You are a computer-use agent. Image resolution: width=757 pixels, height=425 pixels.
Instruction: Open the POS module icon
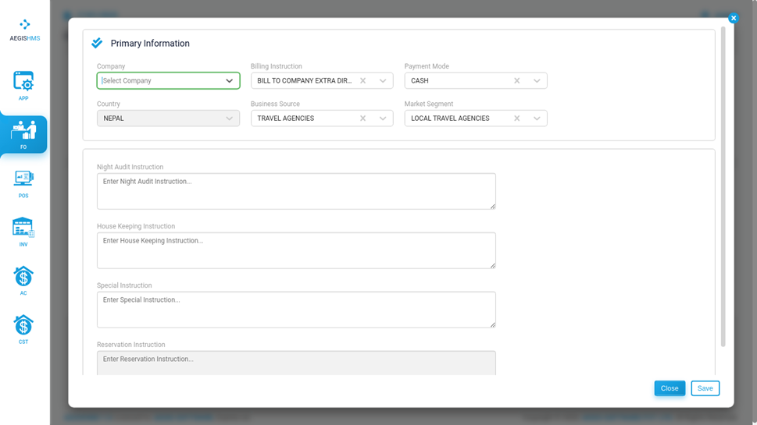coord(23,183)
